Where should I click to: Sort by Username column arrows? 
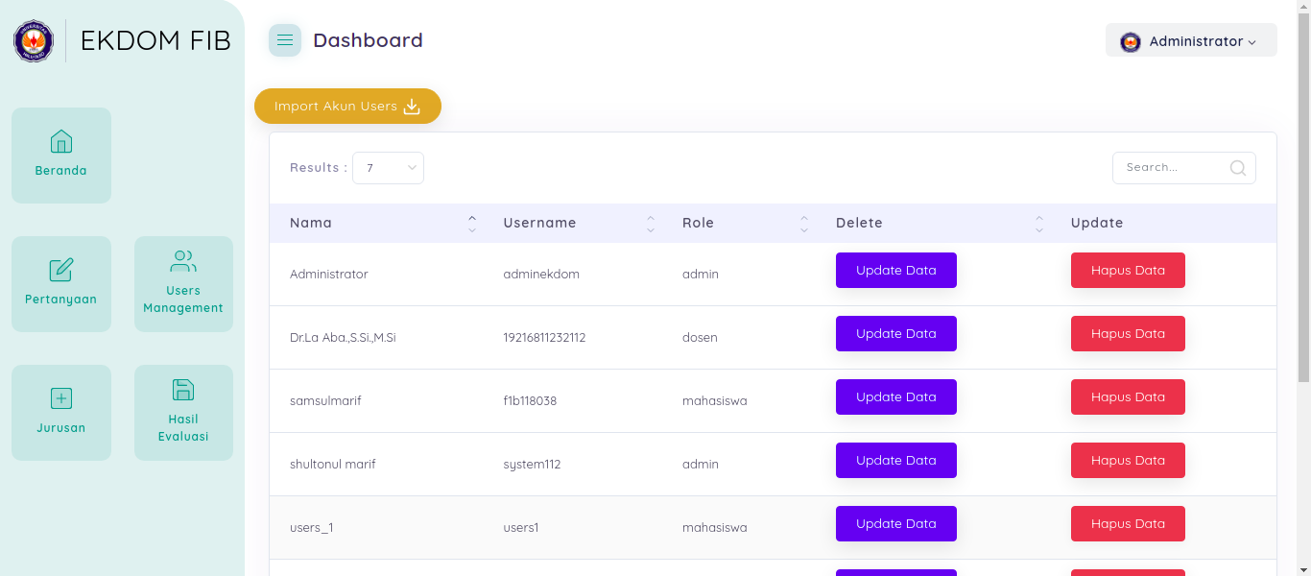click(651, 224)
